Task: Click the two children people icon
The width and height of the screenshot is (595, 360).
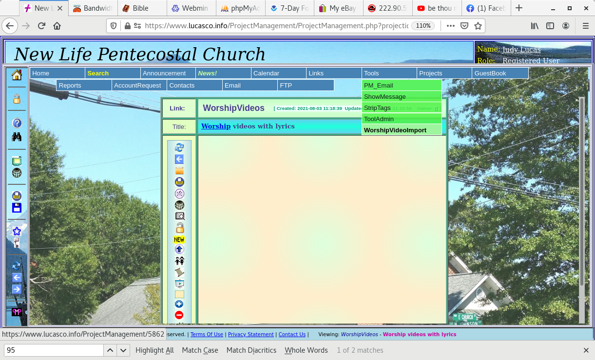Action: click(x=179, y=261)
